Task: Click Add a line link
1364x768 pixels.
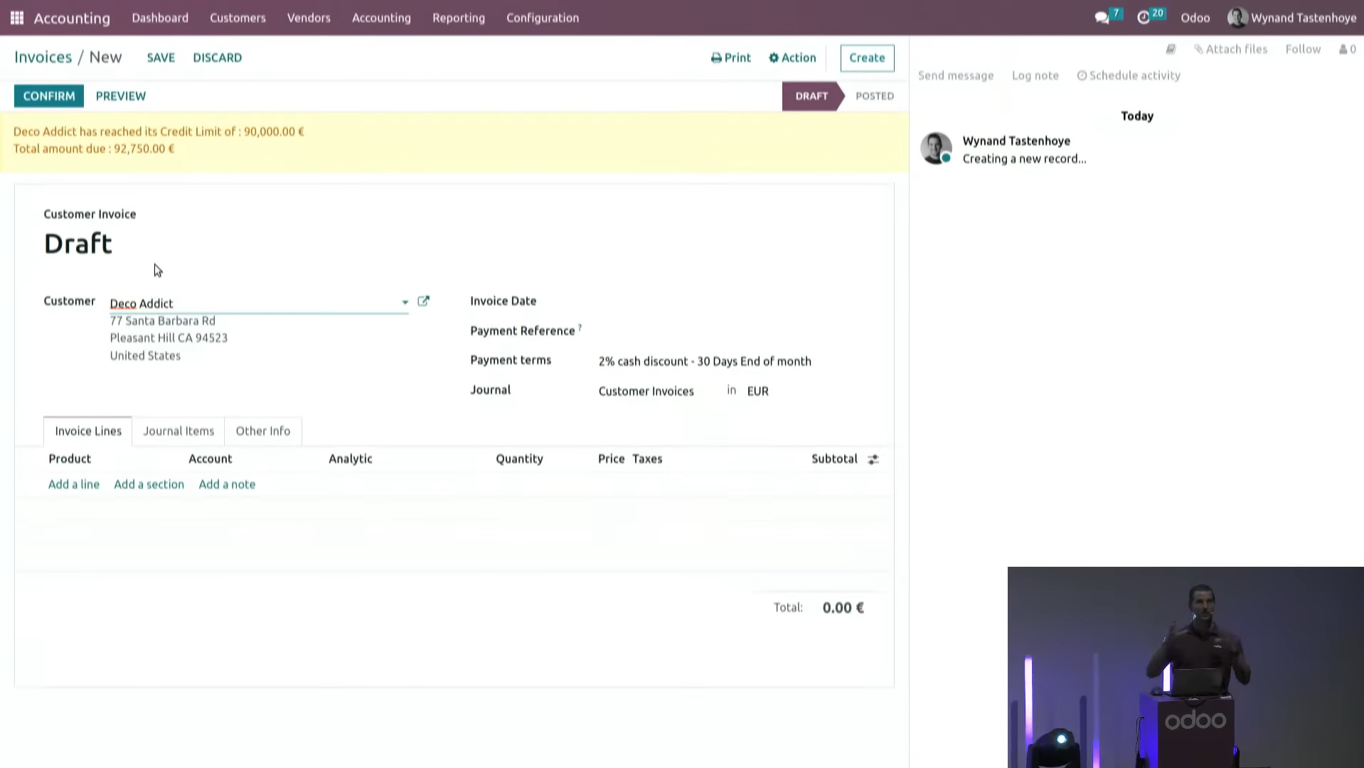Action: (x=74, y=484)
